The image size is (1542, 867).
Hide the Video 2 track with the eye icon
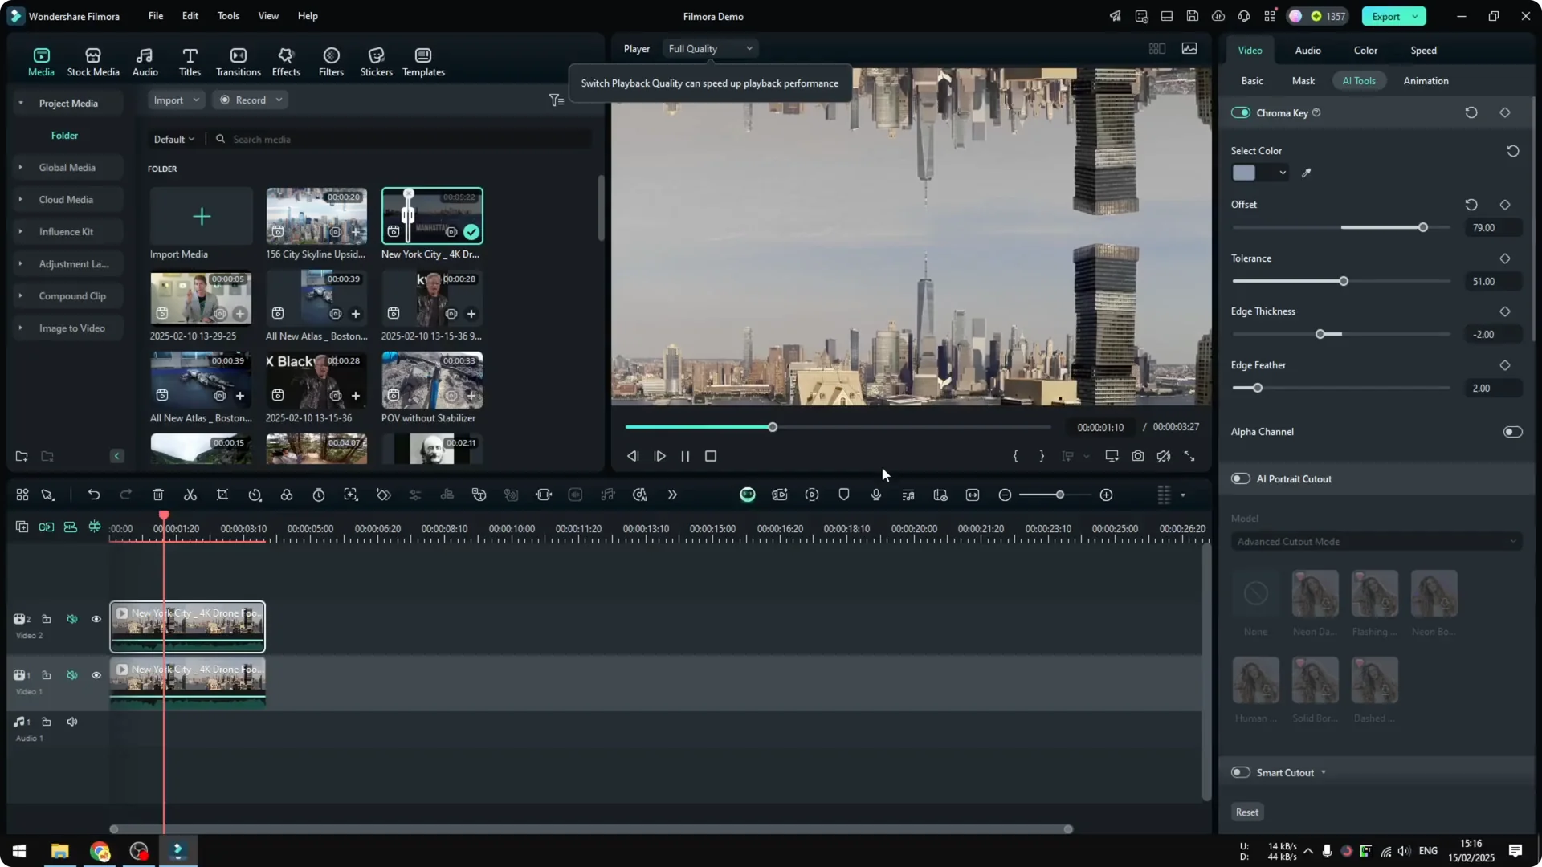(x=96, y=619)
